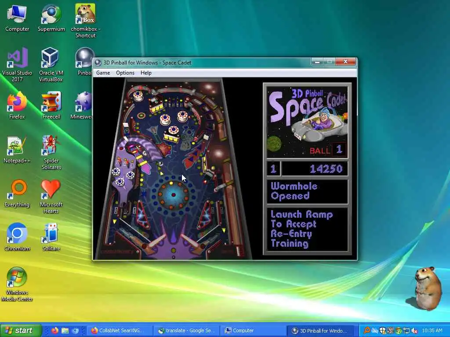The height and width of the screenshot is (337, 450).
Task: Open the Microsoft Hearts desktop icon
Action: click(x=51, y=197)
